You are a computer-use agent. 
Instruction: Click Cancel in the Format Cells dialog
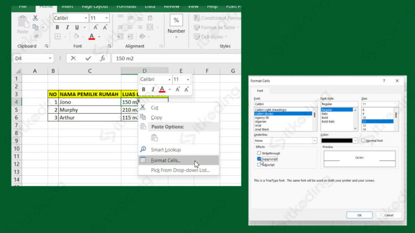point(388,215)
